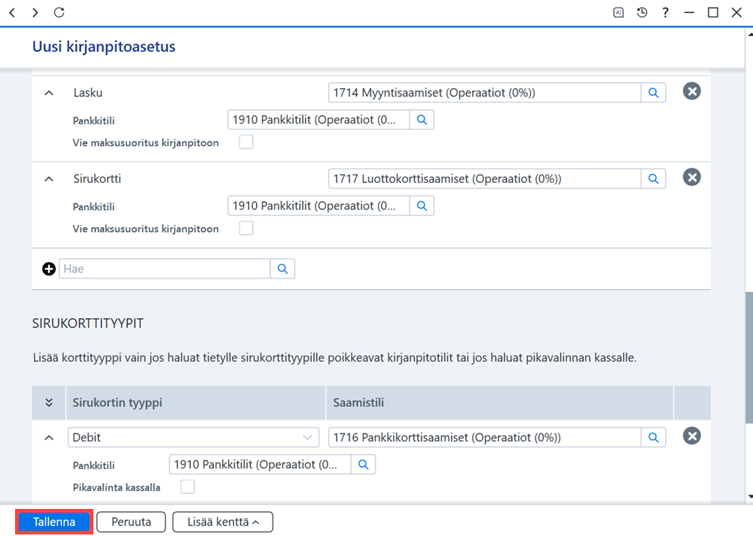This screenshot has height=536, width=753.
Task: Collapse the Lasku section chevron
Action: click(x=49, y=93)
